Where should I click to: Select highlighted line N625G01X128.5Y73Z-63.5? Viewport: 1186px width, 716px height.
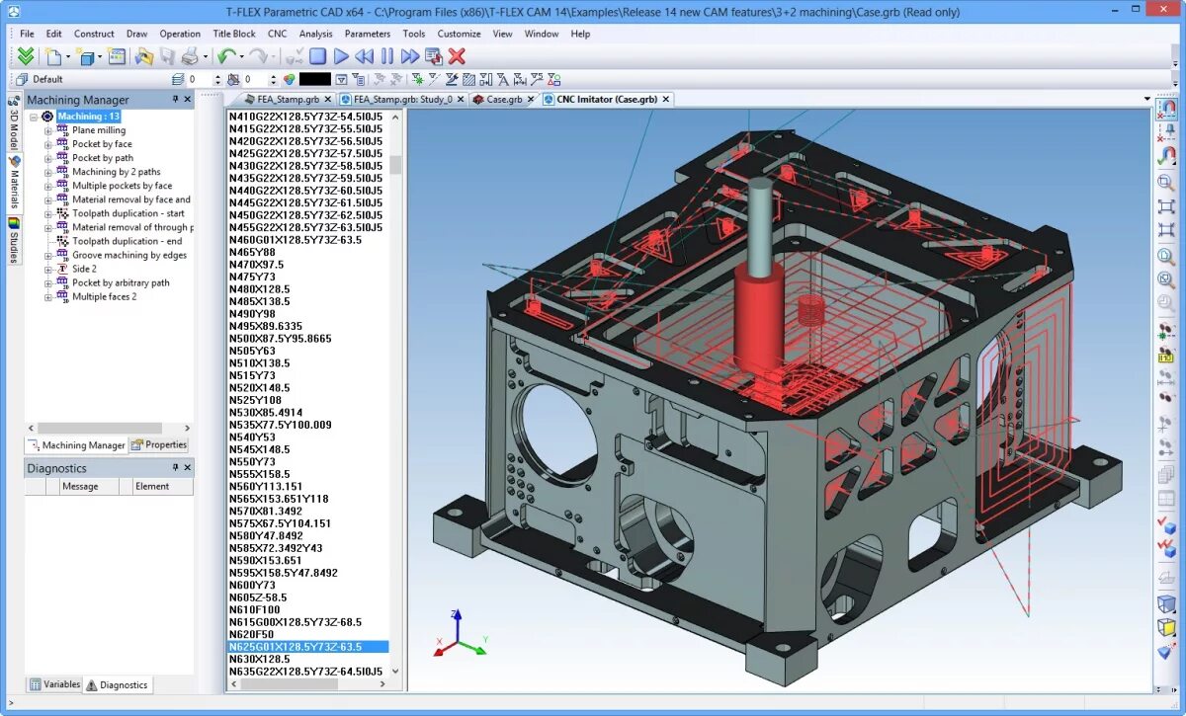coord(307,647)
